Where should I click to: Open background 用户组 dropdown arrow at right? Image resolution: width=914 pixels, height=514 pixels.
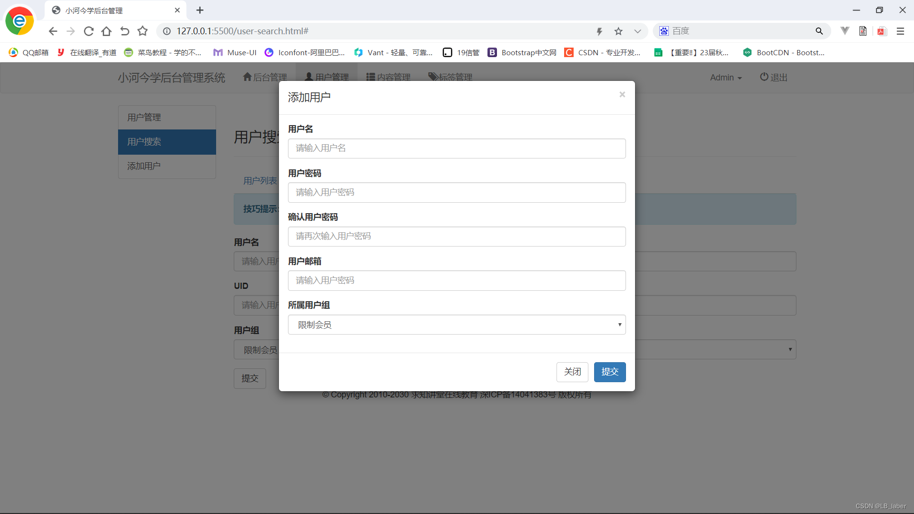pos(790,349)
